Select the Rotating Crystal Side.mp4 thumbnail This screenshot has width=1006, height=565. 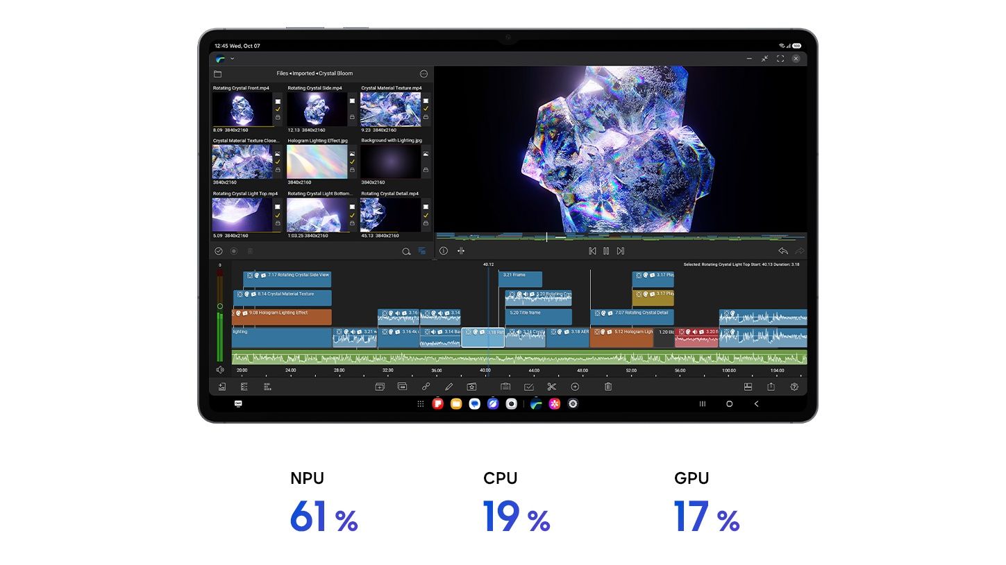(x=317, y=110)
